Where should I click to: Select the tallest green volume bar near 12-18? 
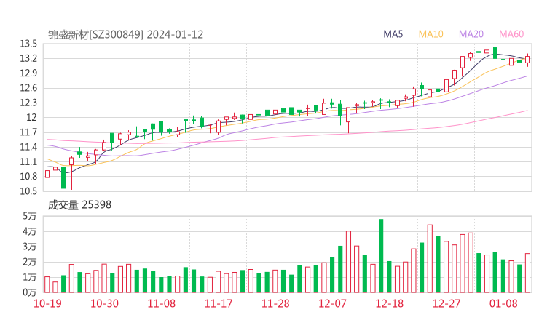(x=381, y=256)
